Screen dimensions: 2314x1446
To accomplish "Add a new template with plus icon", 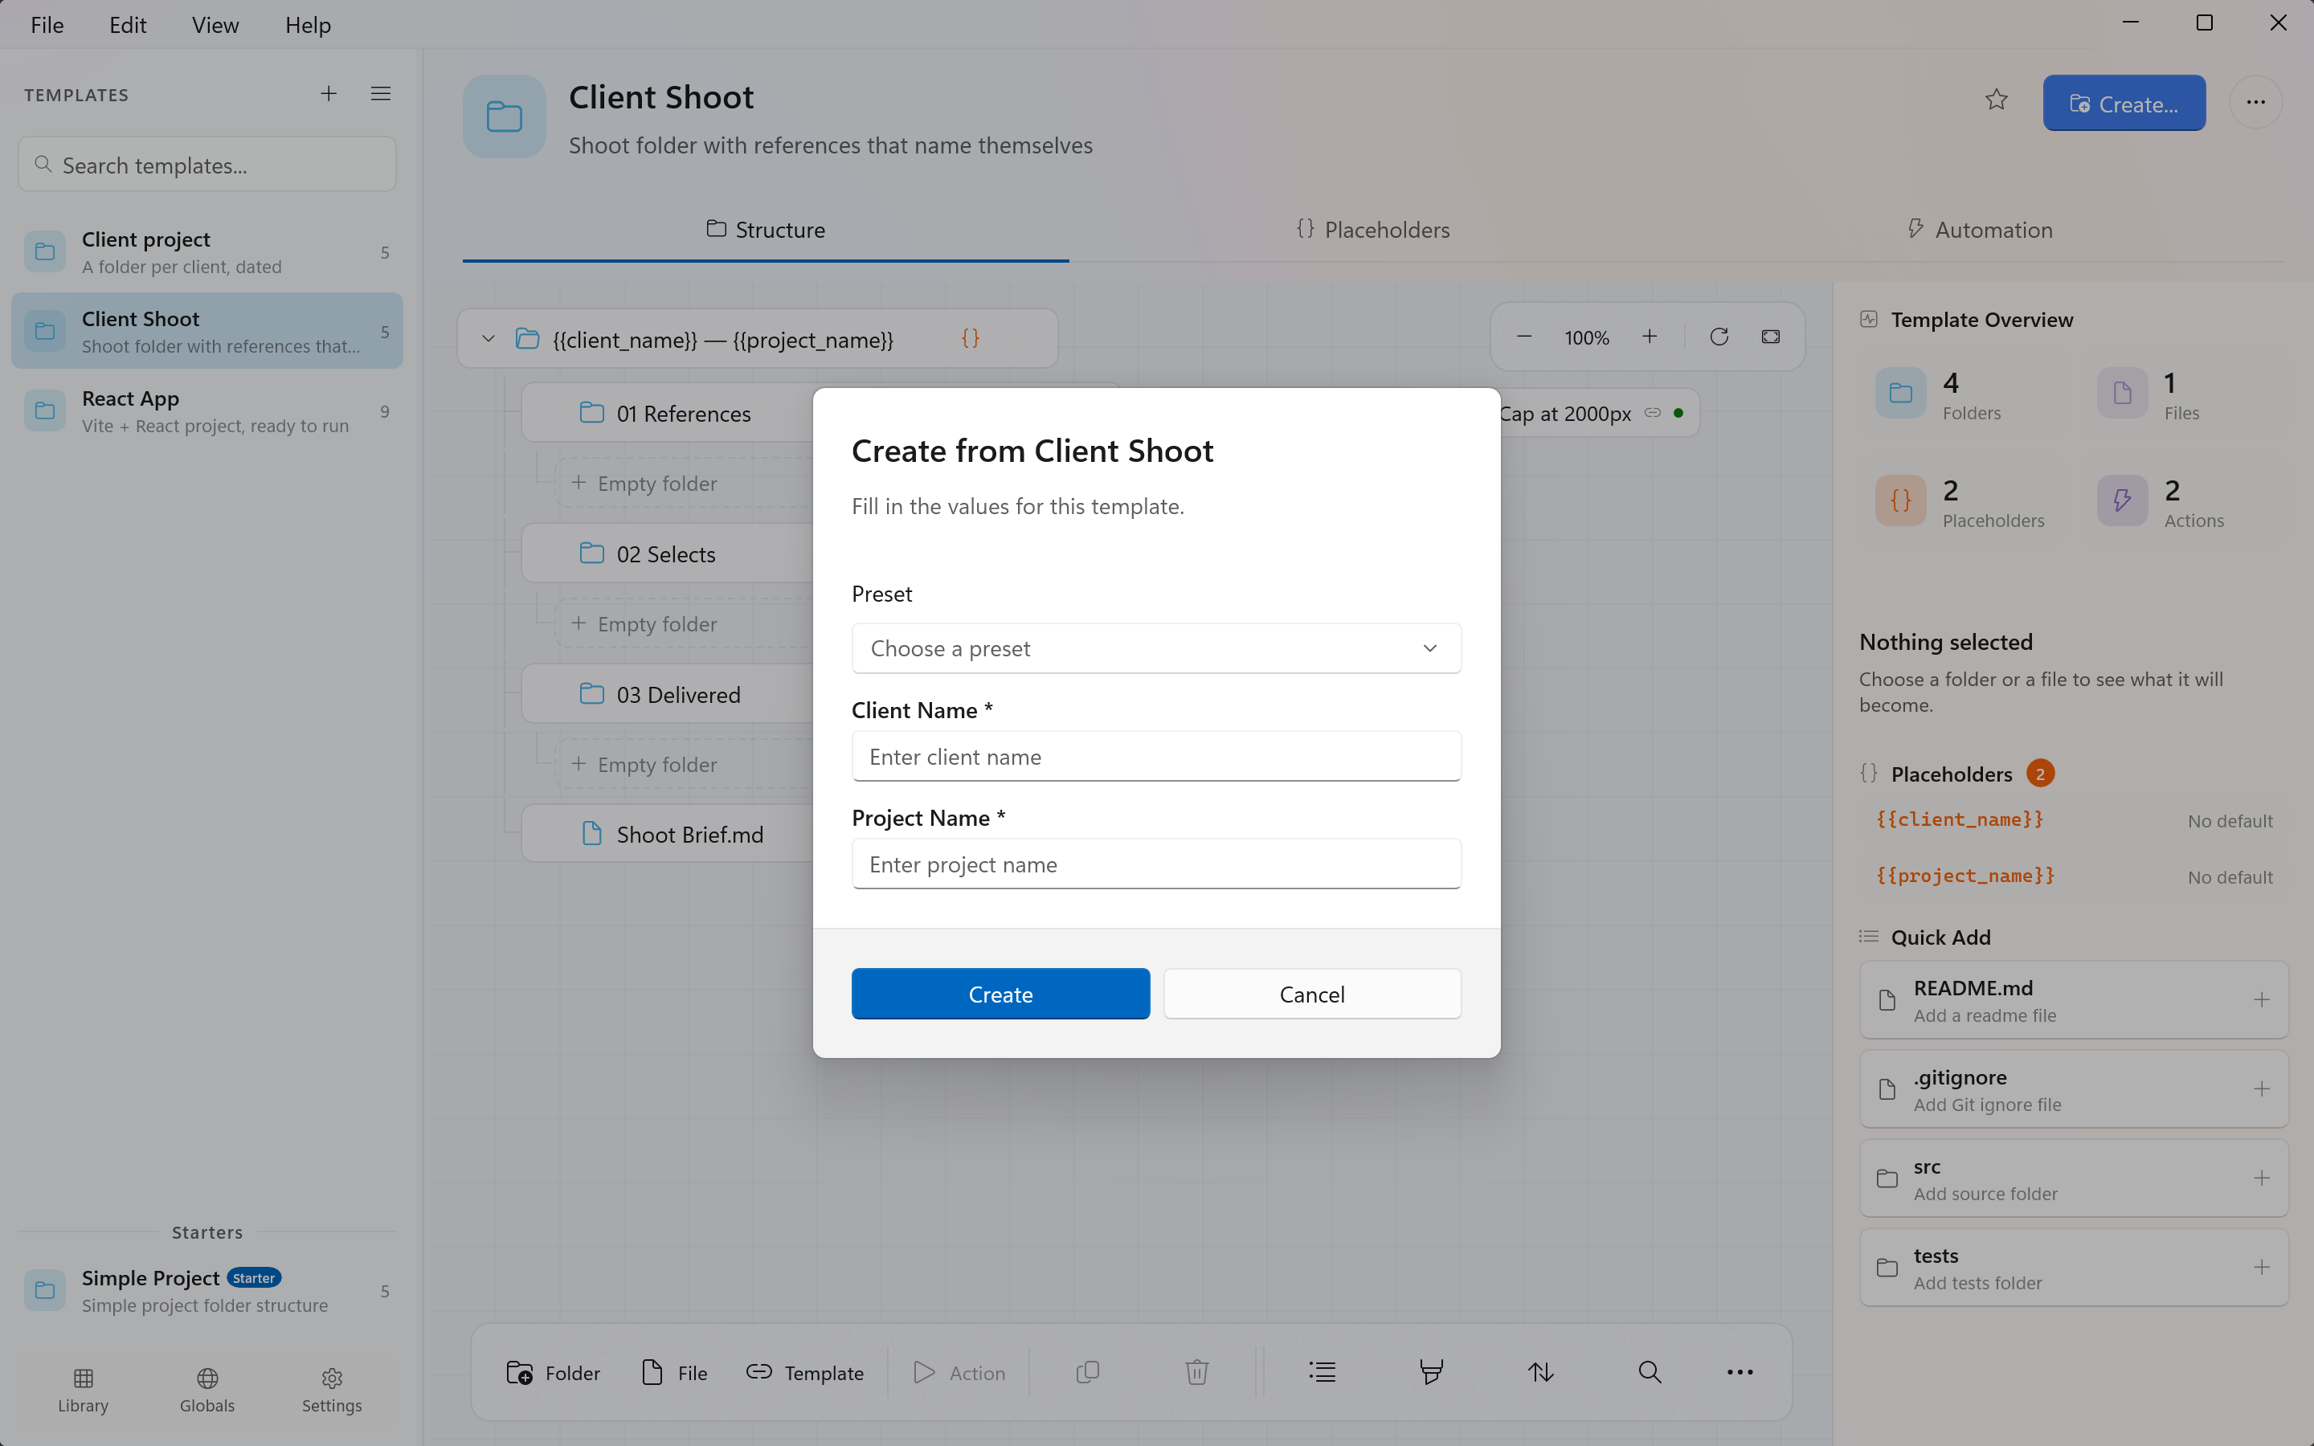I will coord(328,94).
